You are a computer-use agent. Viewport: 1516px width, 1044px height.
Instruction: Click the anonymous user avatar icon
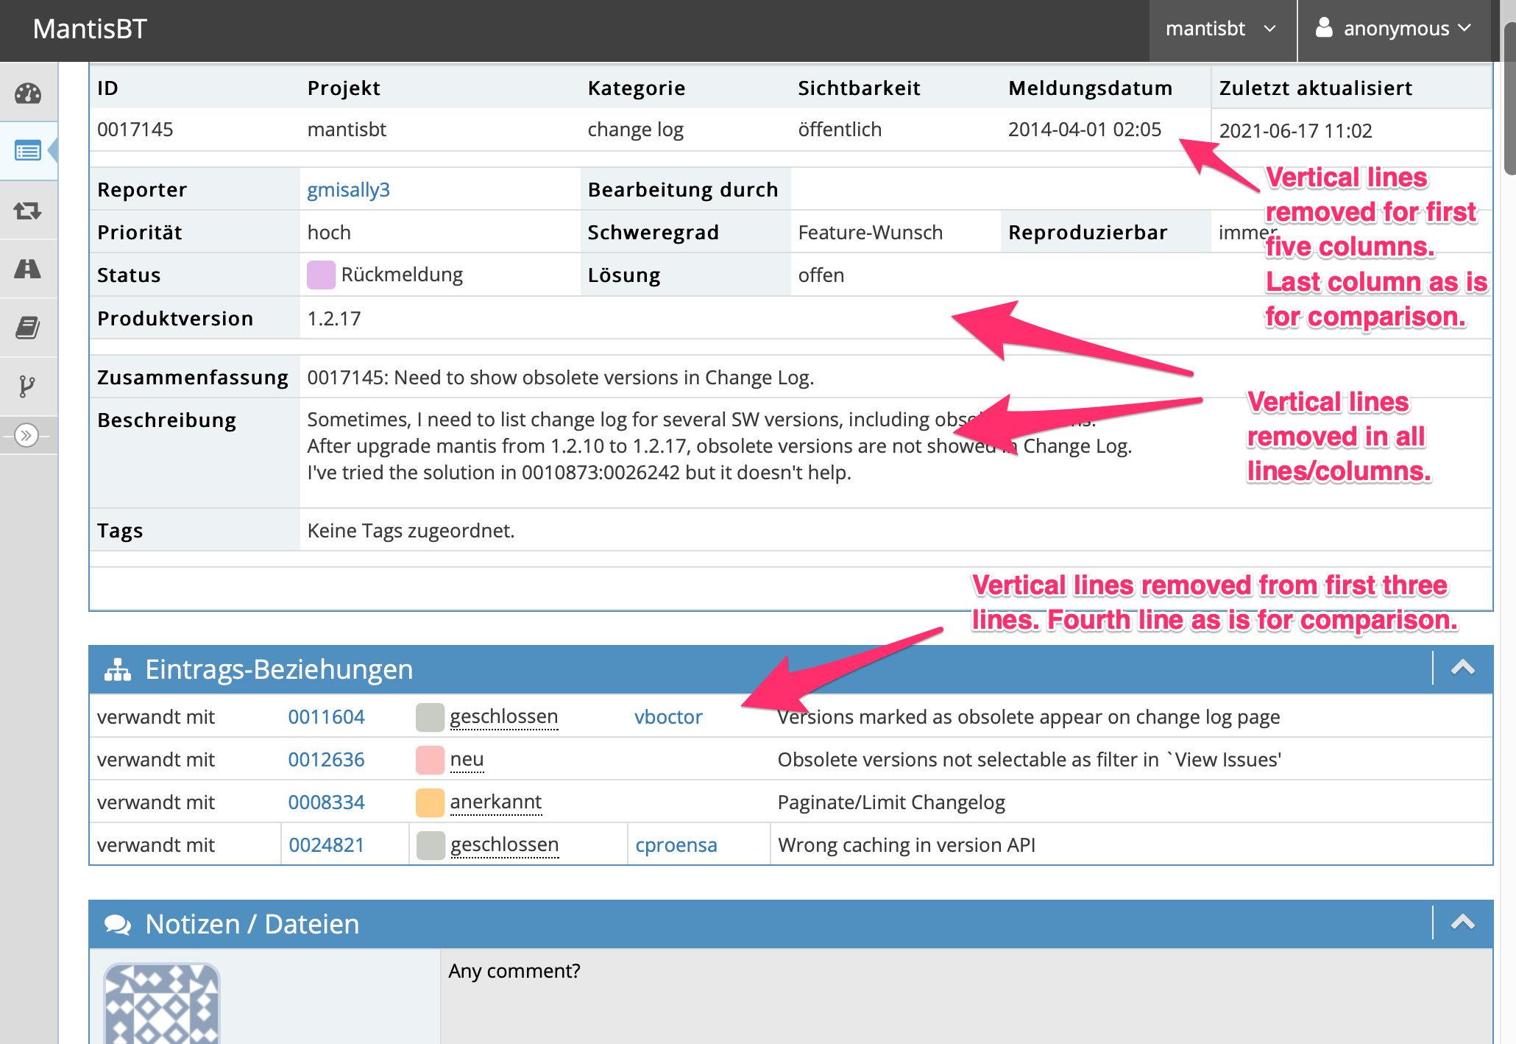[x=1324, y=28]
